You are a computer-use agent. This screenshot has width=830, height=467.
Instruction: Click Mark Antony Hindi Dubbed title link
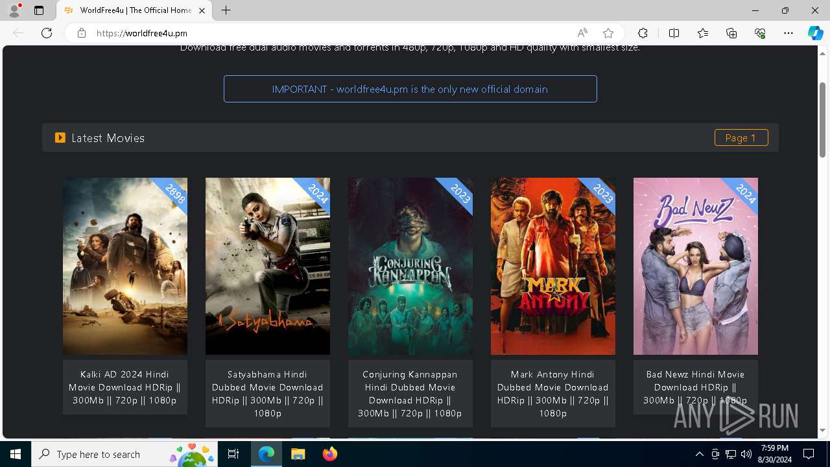553,394
